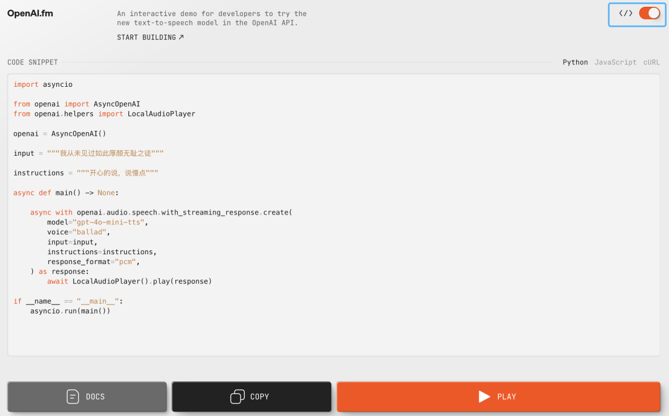Viewport: 669px width, 416px height.
Task: Click the CODE SNIPPET heading
Action: click(32, 63)
